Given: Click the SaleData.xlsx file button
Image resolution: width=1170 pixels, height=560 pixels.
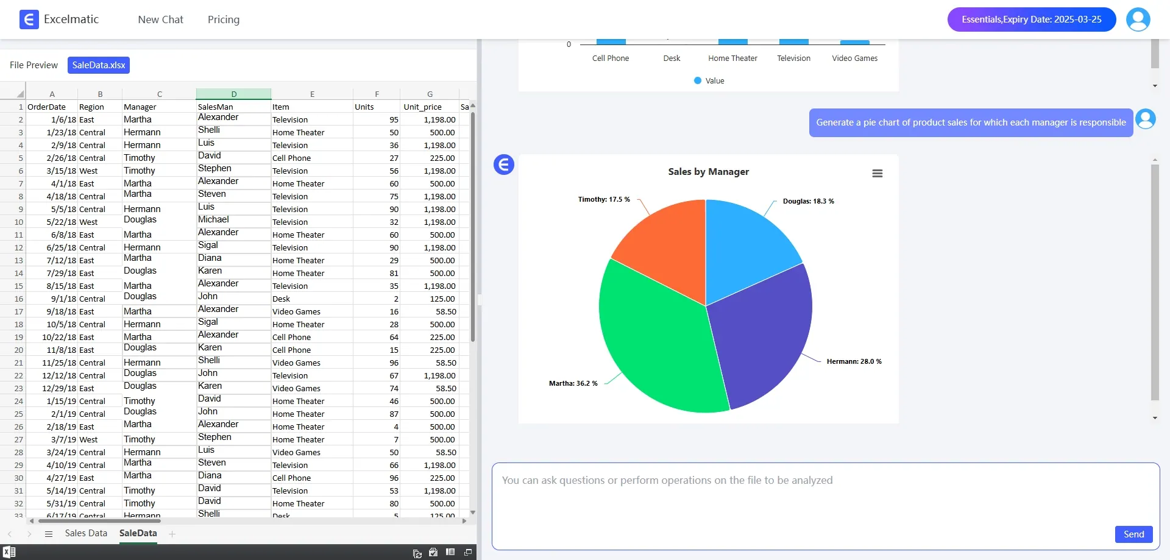Looking at the screenshot, I should [99, 65].
